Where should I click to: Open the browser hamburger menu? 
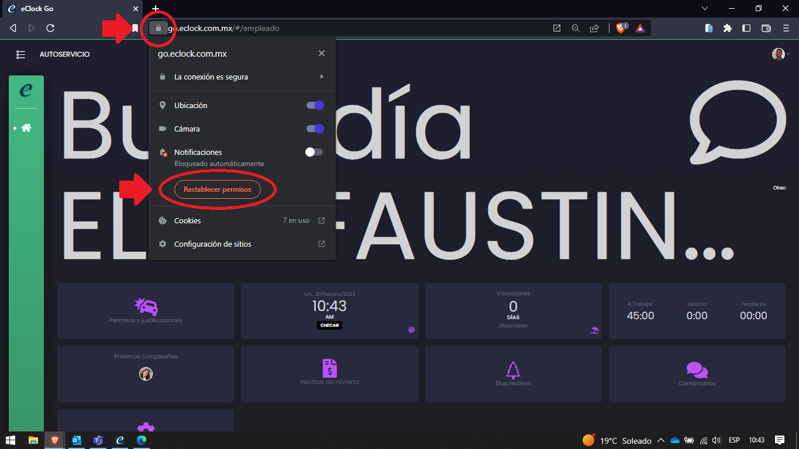[786, 28]
